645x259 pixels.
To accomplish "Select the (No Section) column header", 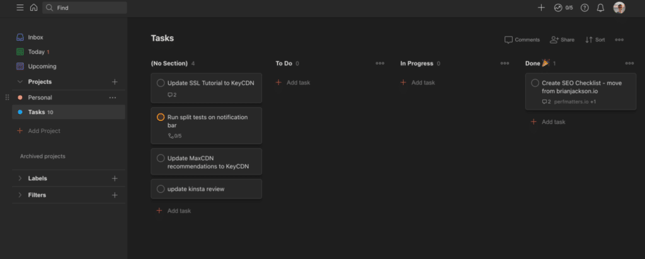I will [x=169, y=64].
